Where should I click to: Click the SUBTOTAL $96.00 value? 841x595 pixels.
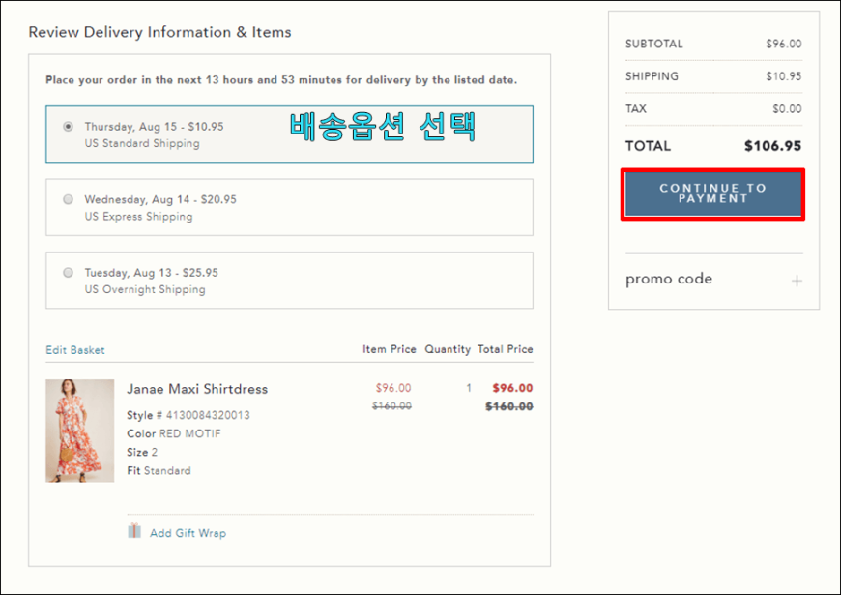[x=784, y=45]
